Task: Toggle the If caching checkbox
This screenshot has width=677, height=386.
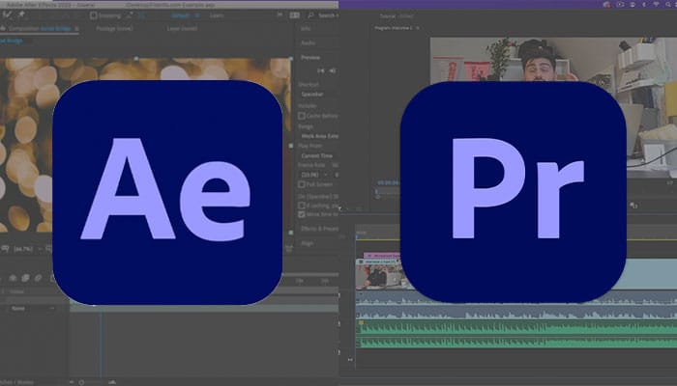Action: (x=302, y=206)
